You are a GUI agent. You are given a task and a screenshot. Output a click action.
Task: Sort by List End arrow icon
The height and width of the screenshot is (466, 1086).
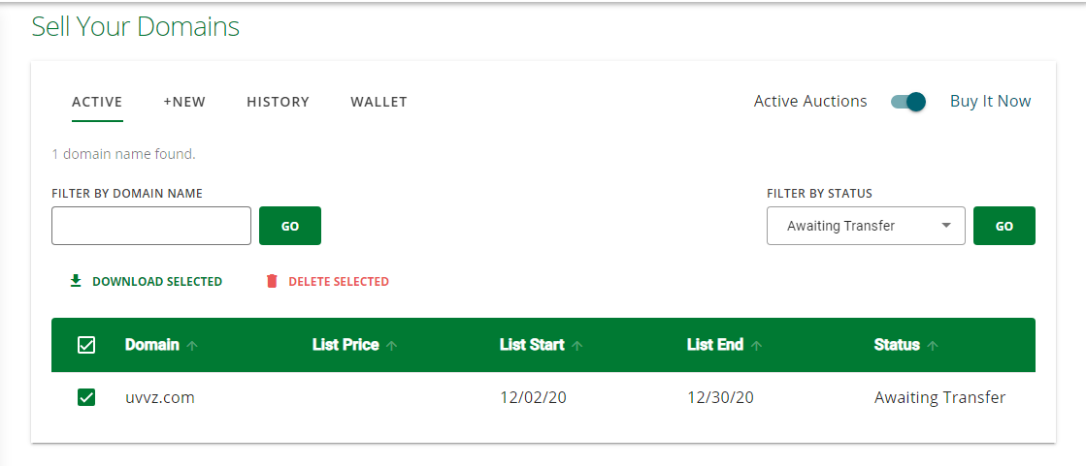757,346
